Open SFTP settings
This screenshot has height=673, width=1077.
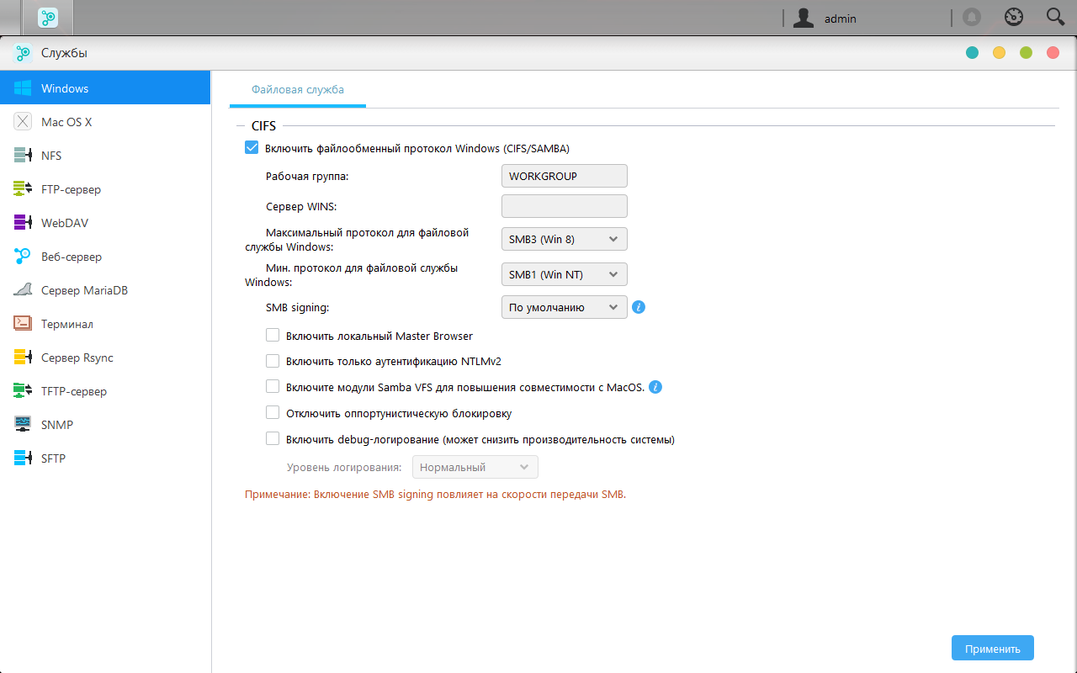(105, 458)
